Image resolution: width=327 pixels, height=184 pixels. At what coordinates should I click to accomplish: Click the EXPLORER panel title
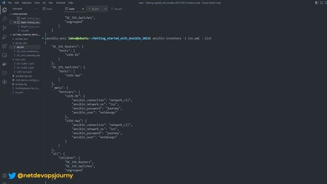pyautogui.click(x=17, y=9)
